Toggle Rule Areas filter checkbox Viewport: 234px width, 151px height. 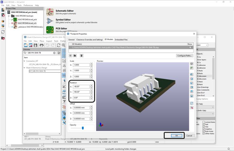[x=203, y=131]
